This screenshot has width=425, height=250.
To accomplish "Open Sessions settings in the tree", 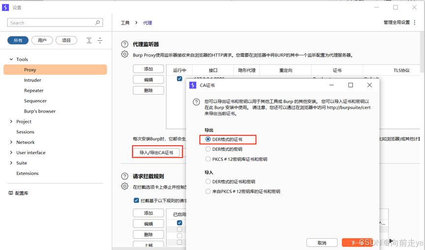I will pyautogui.click(x=25, y=132).
